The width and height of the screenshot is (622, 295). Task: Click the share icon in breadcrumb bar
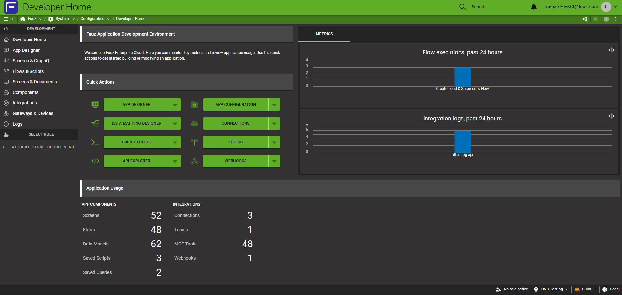[585, 19]
